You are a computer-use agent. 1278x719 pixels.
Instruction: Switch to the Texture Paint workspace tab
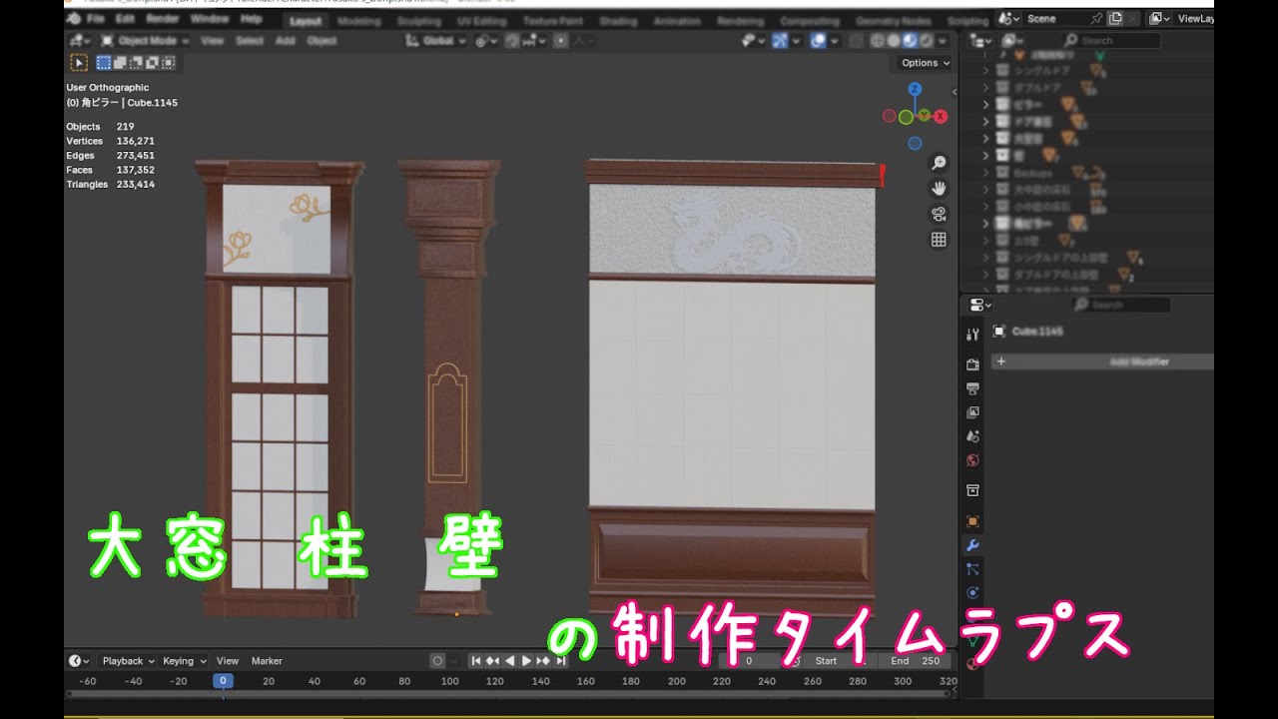(x=552, y=21)
